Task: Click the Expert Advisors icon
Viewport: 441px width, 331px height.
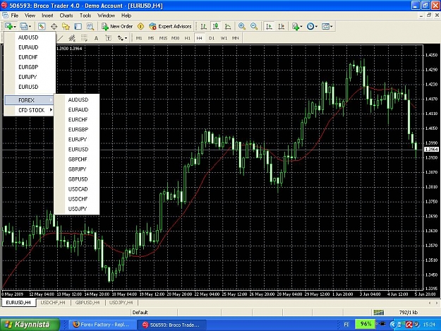Action: (x=170, y=26)
